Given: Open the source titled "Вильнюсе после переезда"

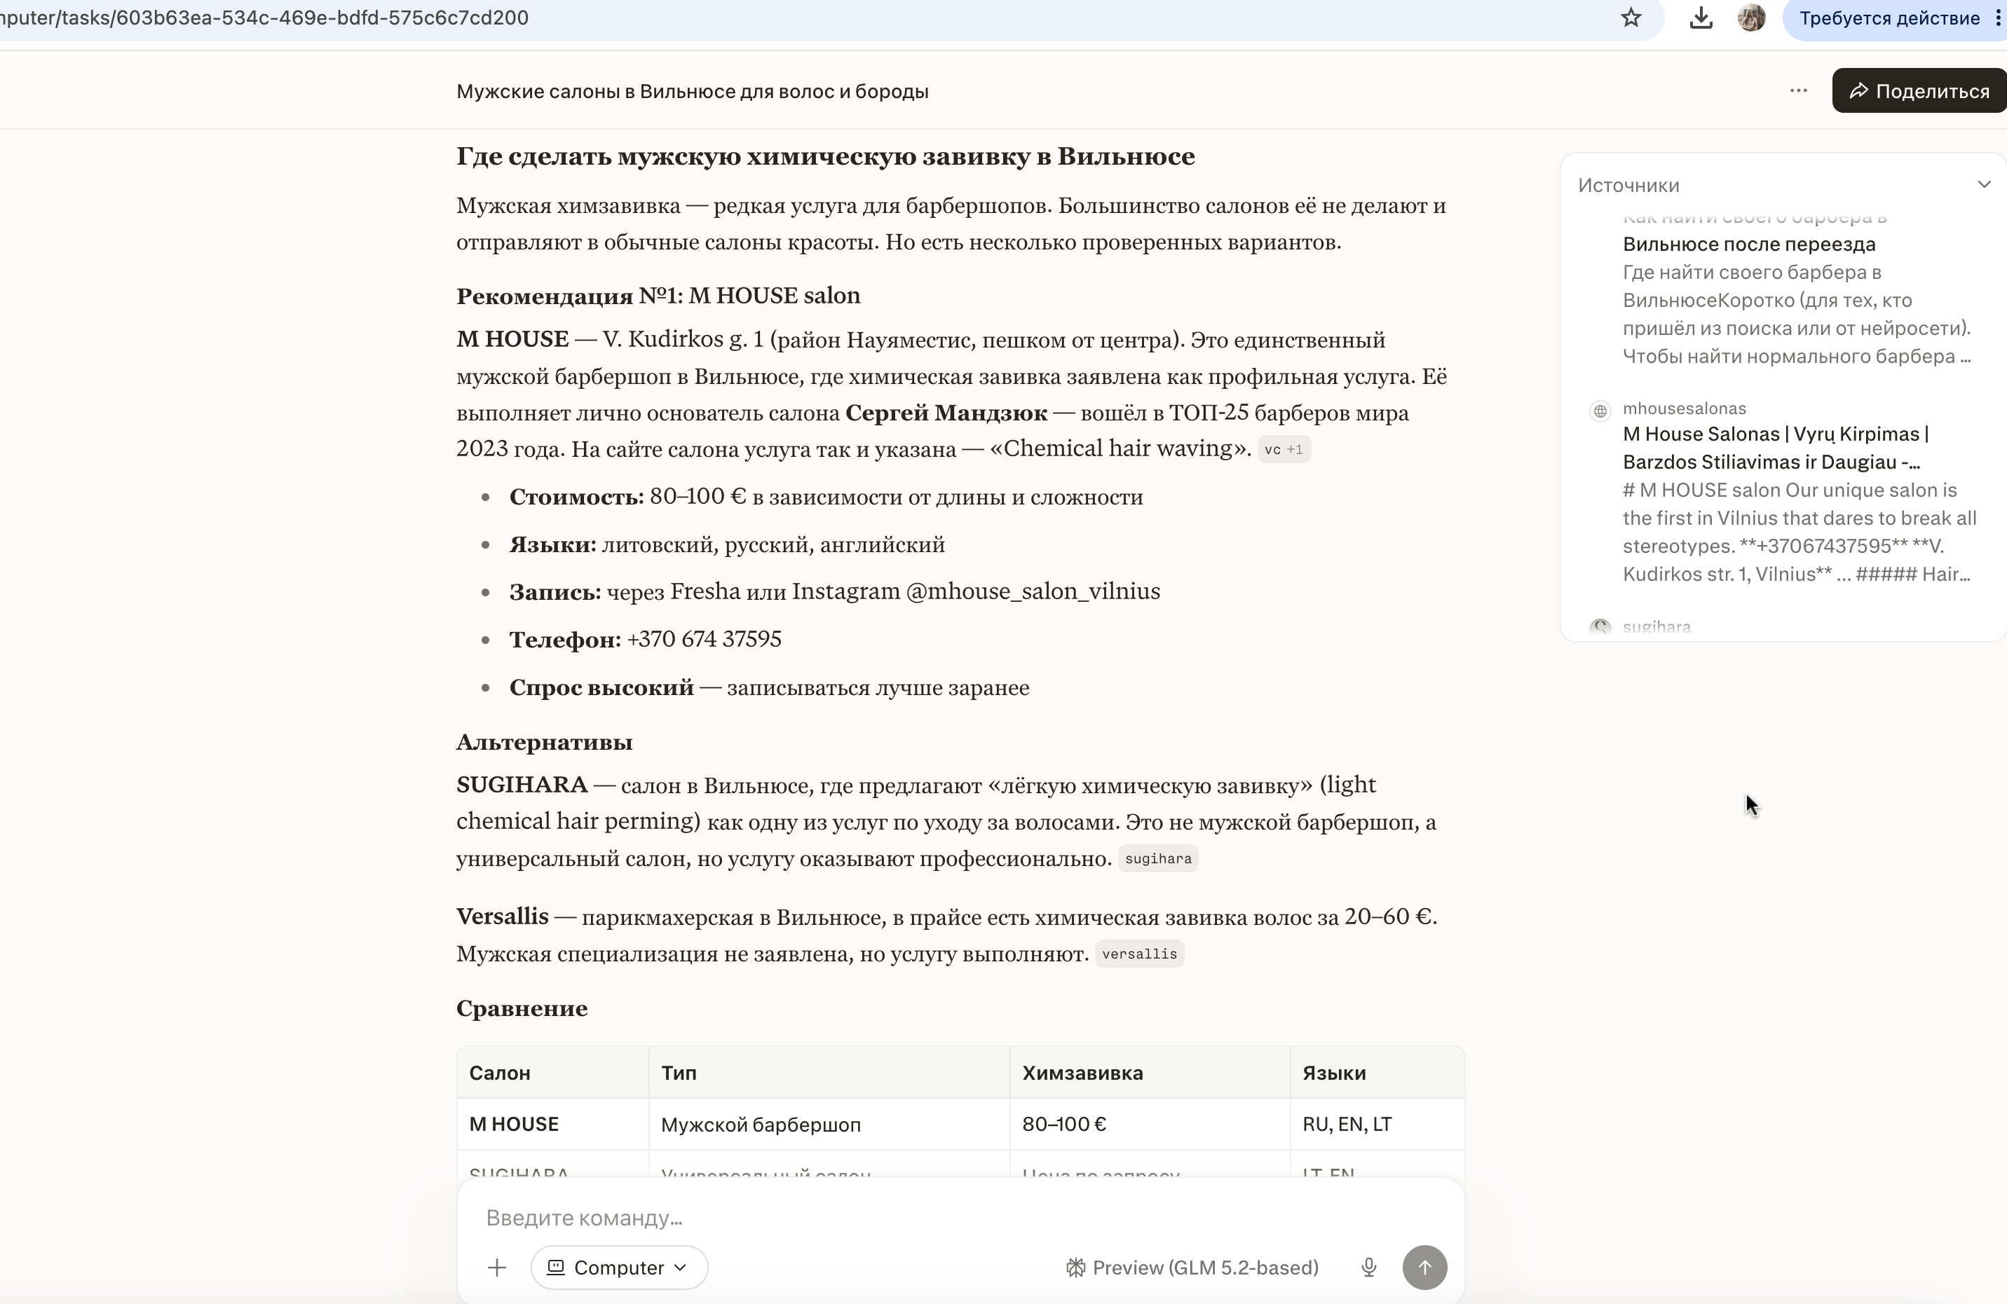Looking at the screenshot, I should (1749, 245).
